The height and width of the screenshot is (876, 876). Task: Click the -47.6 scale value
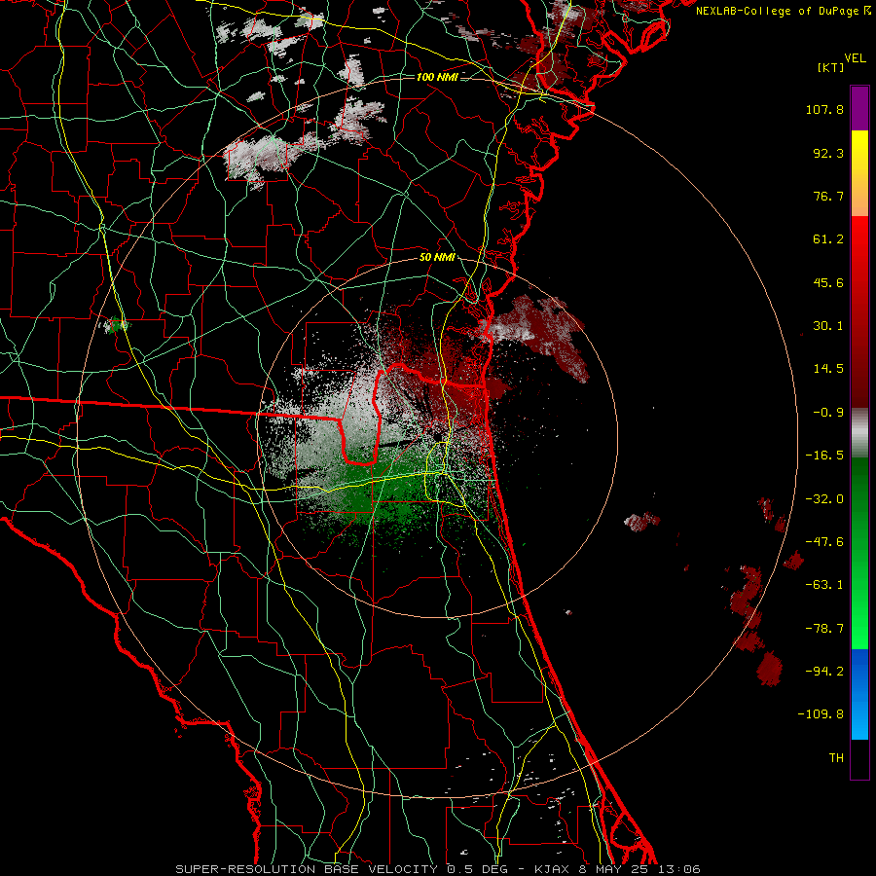[x=824, y=542]
